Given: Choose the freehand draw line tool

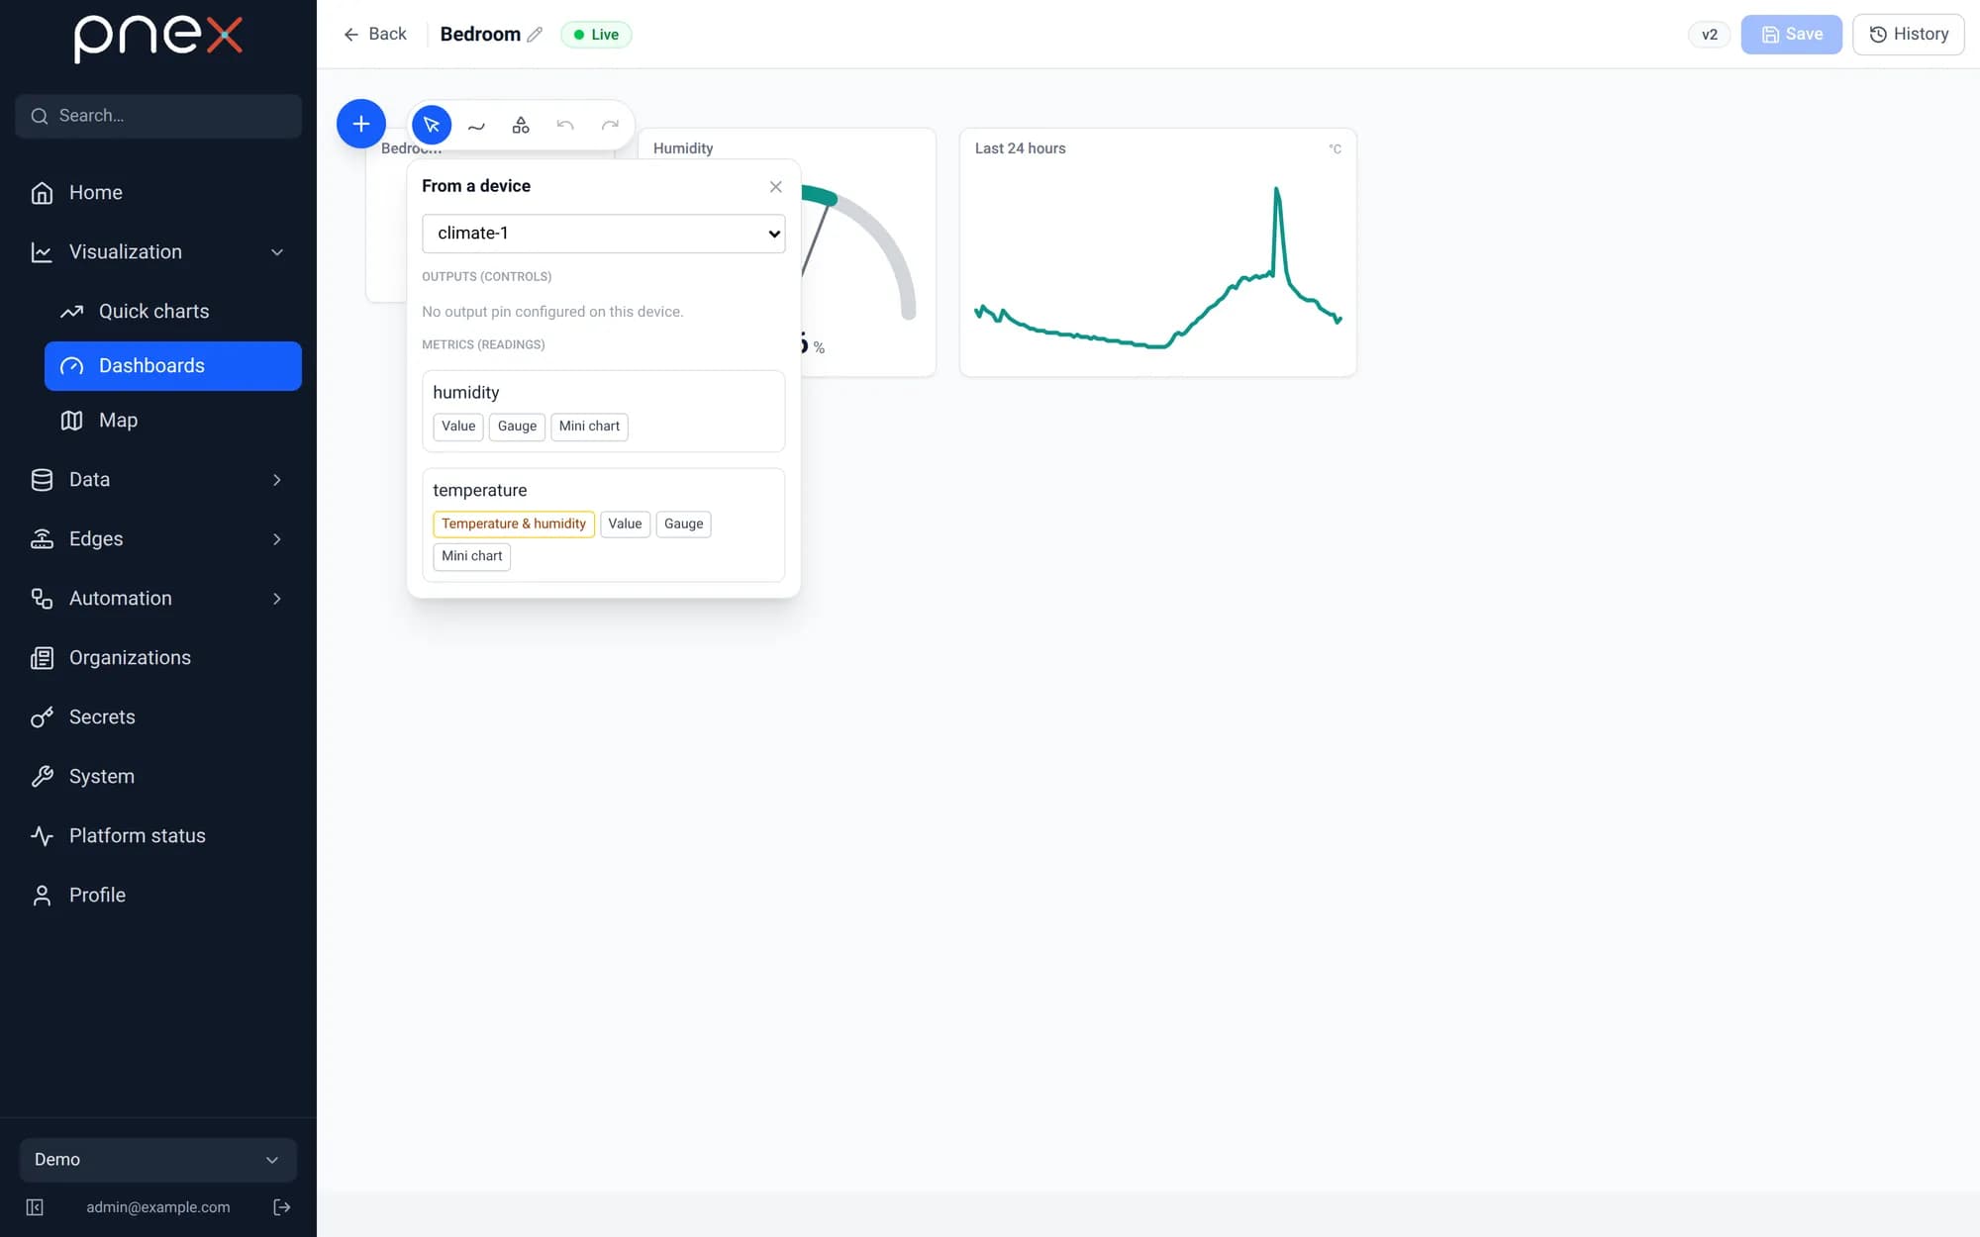Looking at the screenshot, I should click(476, 125).
